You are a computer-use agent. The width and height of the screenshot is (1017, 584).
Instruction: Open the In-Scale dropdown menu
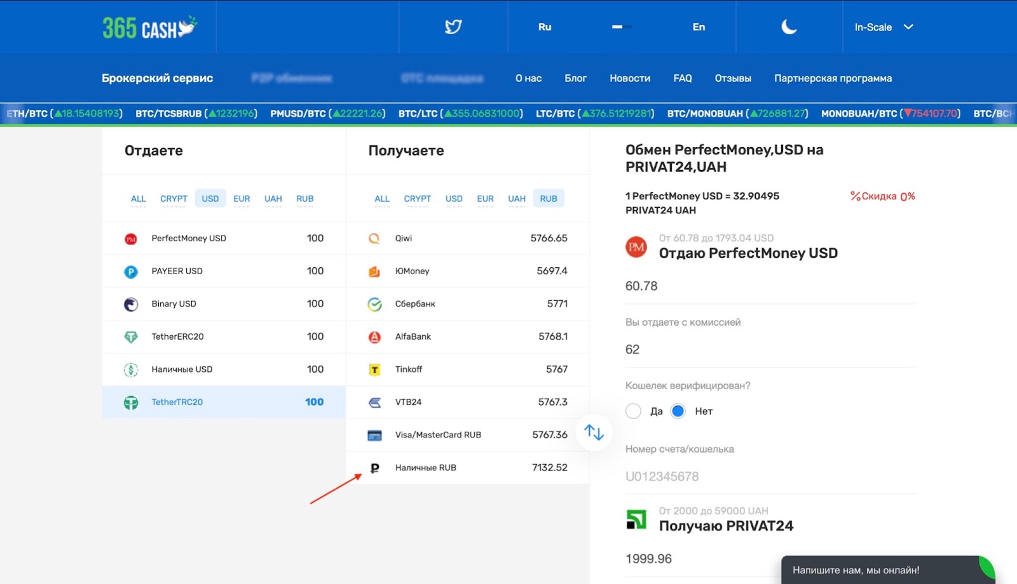883,27
